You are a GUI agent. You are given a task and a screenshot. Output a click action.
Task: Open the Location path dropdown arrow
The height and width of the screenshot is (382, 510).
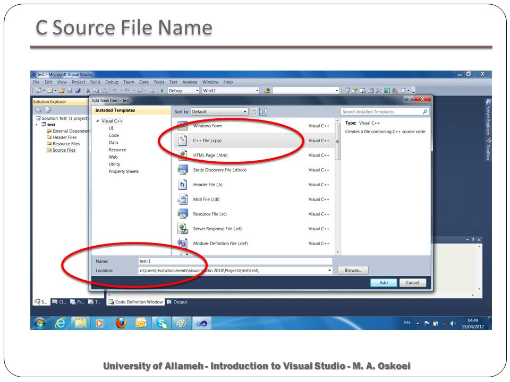coord(329,270)
